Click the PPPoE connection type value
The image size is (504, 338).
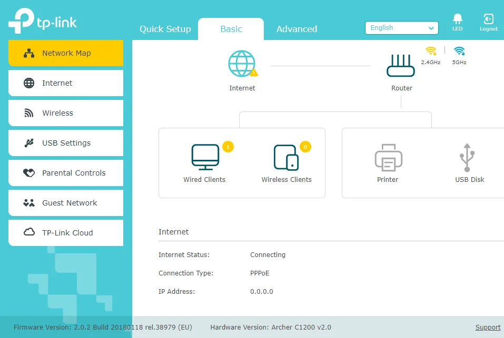(x=260, y=273)
